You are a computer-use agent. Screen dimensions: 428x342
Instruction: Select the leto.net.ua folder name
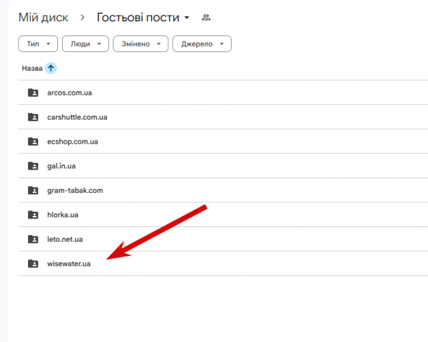click(x=65, y=239)
